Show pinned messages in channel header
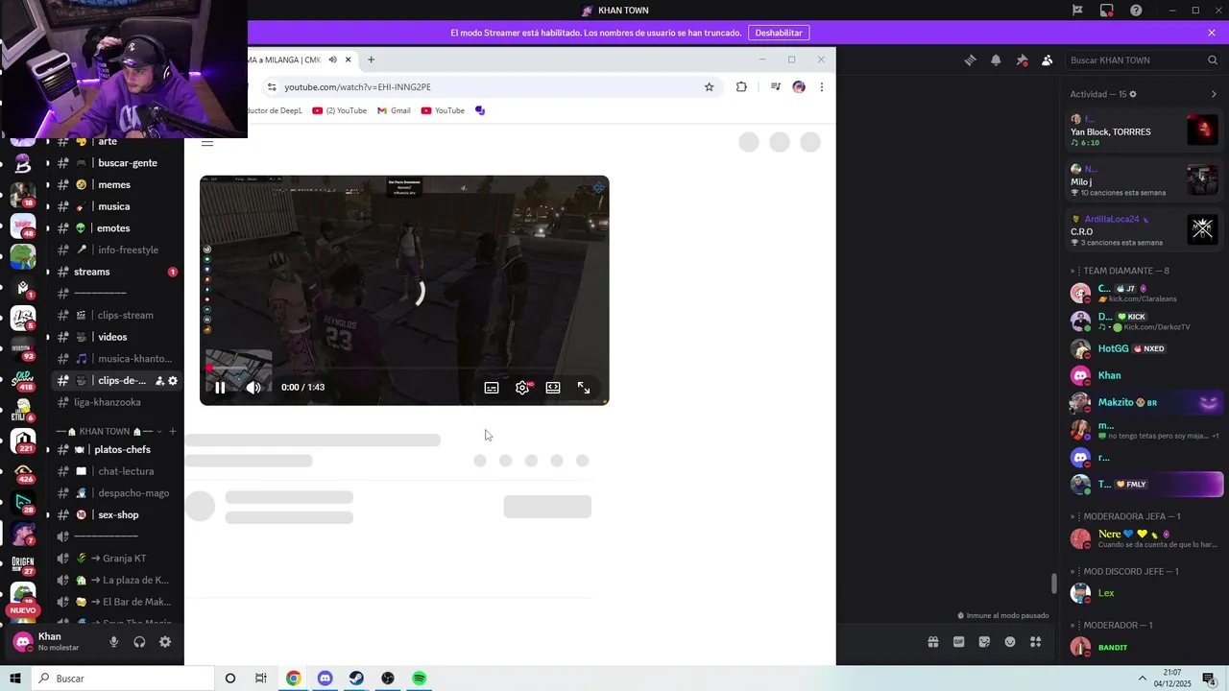Screen dimensions: 1229x691 coord(1022,60)
